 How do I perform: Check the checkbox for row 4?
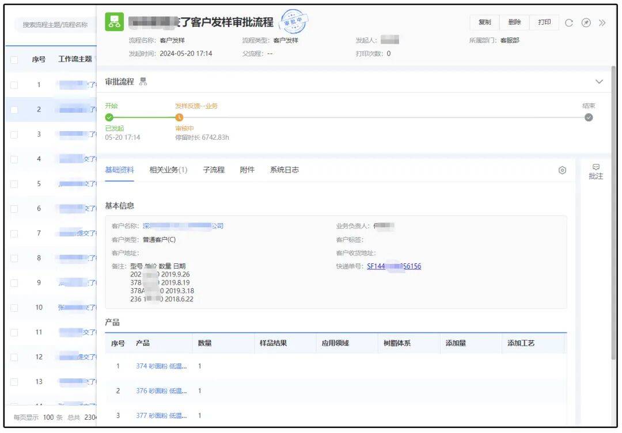coord(14,159)
